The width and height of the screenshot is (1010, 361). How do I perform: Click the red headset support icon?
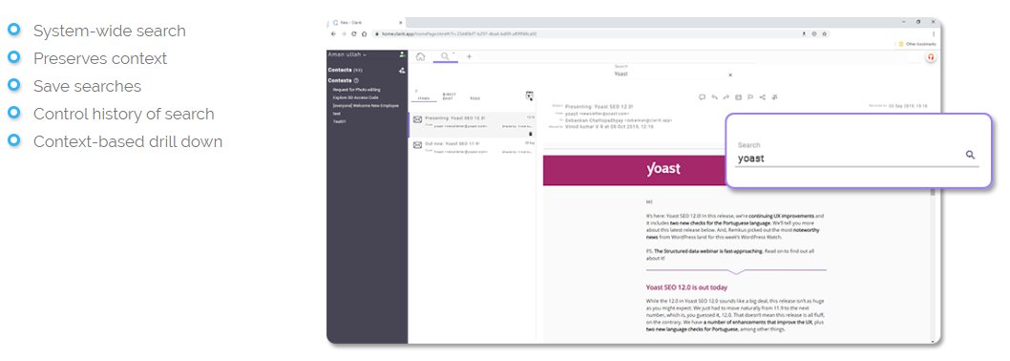tap(931, 56)
